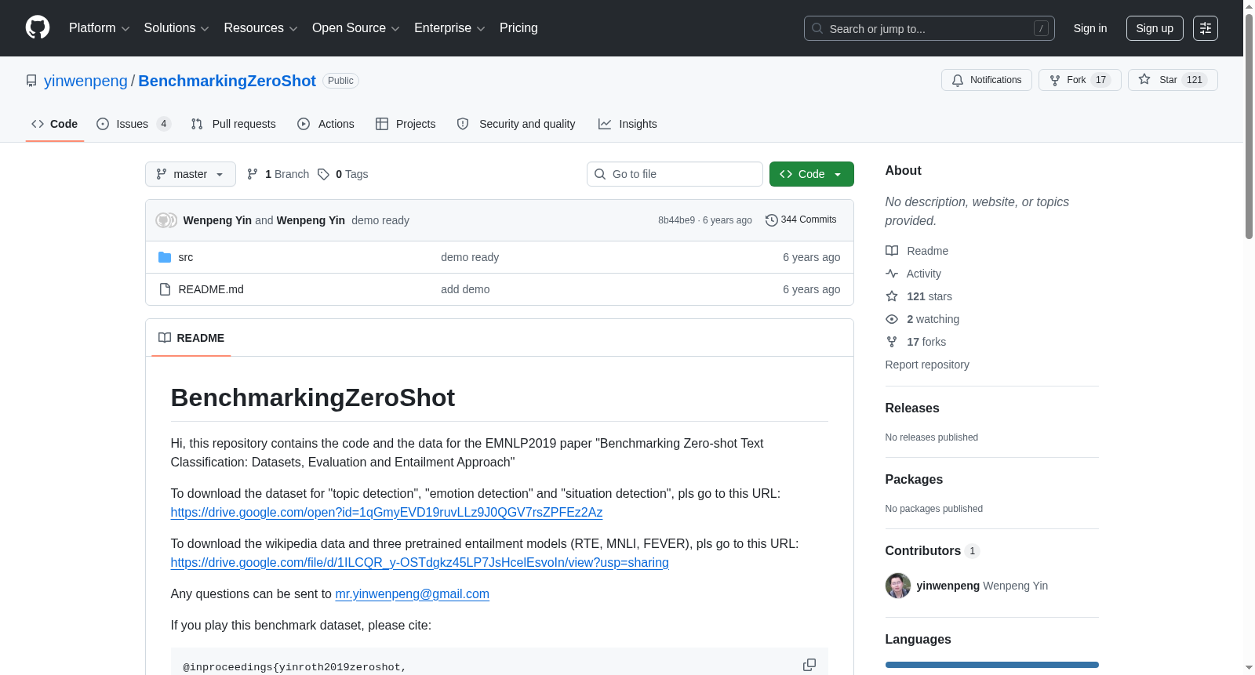Expand the Platform menu

100,28
